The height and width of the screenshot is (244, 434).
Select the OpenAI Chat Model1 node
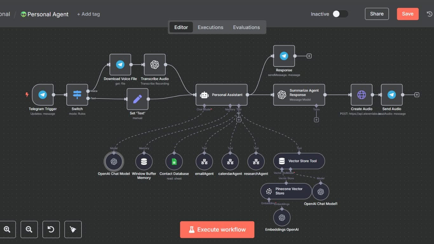(321, 192)
